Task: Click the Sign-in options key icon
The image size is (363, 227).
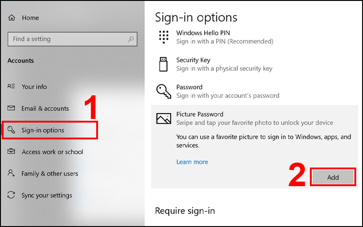Action: click(12, 130)
